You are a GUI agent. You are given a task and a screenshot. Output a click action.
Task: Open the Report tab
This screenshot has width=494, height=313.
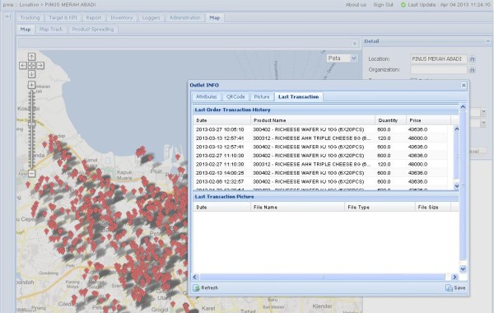click(94, 17)
